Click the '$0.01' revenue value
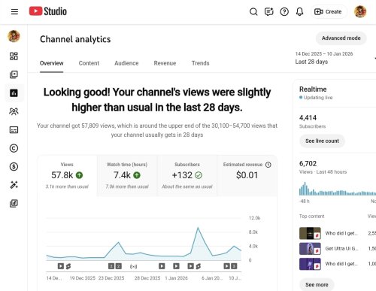The width and height of the screenshot is (376, 291). coord(247,175)
